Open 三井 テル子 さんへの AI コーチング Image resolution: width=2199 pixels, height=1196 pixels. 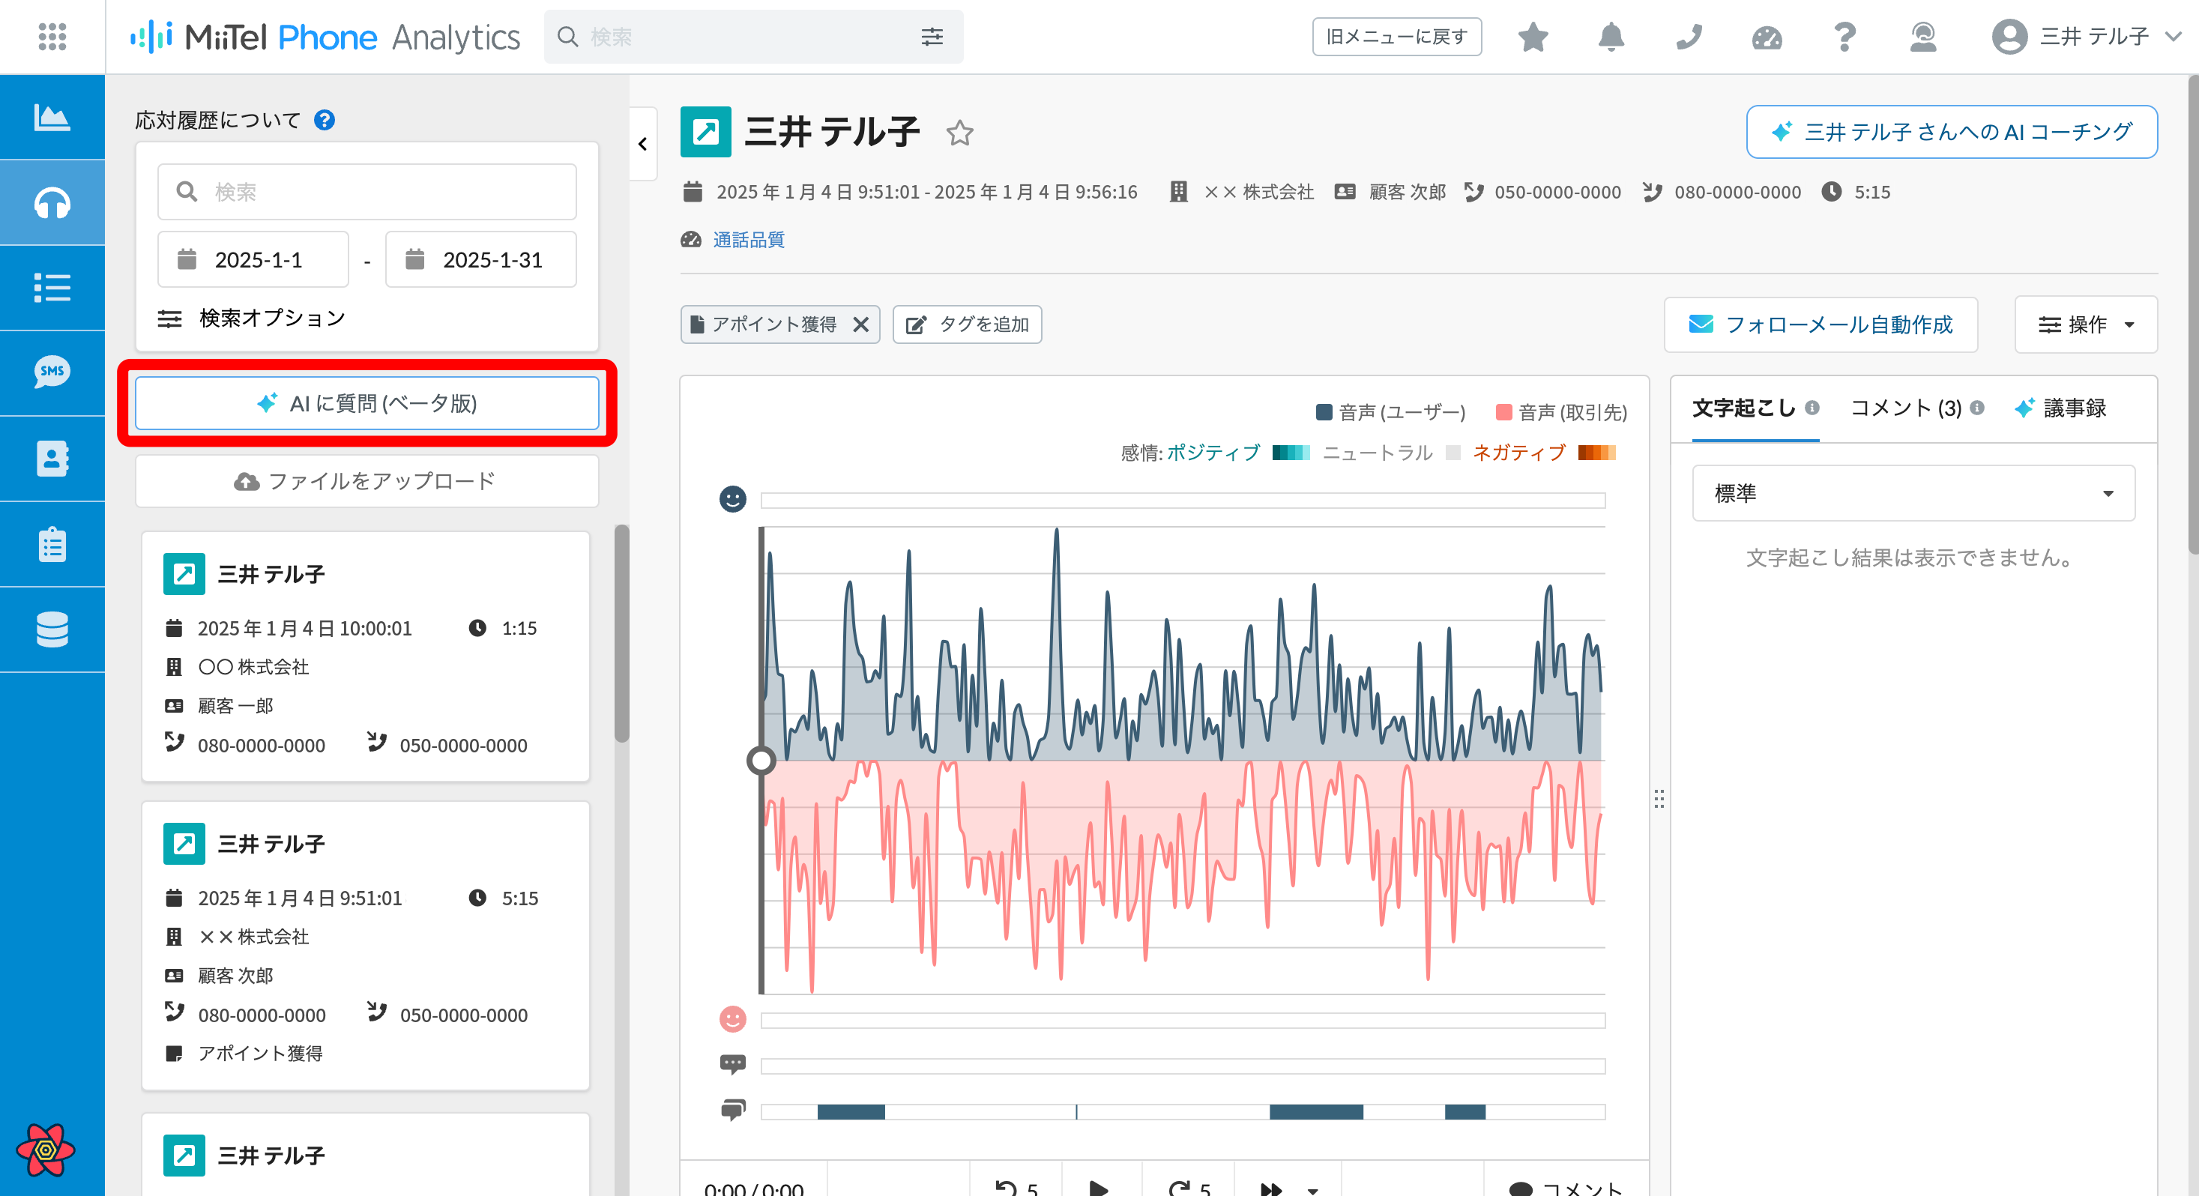pos(1952,133)
